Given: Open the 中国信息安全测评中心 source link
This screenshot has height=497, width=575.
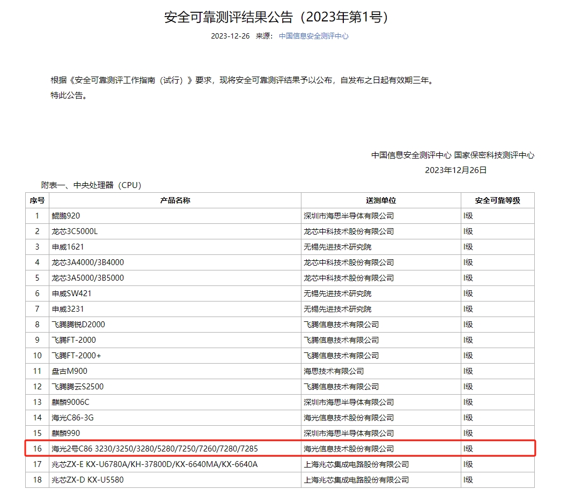Looking at the screenshot, I should tap(313, 36).
